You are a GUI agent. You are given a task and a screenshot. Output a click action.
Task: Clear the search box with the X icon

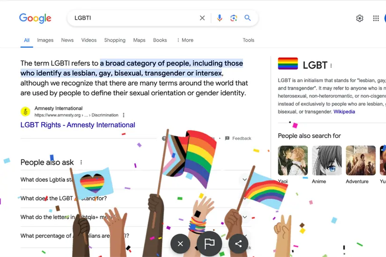(202, 18)
